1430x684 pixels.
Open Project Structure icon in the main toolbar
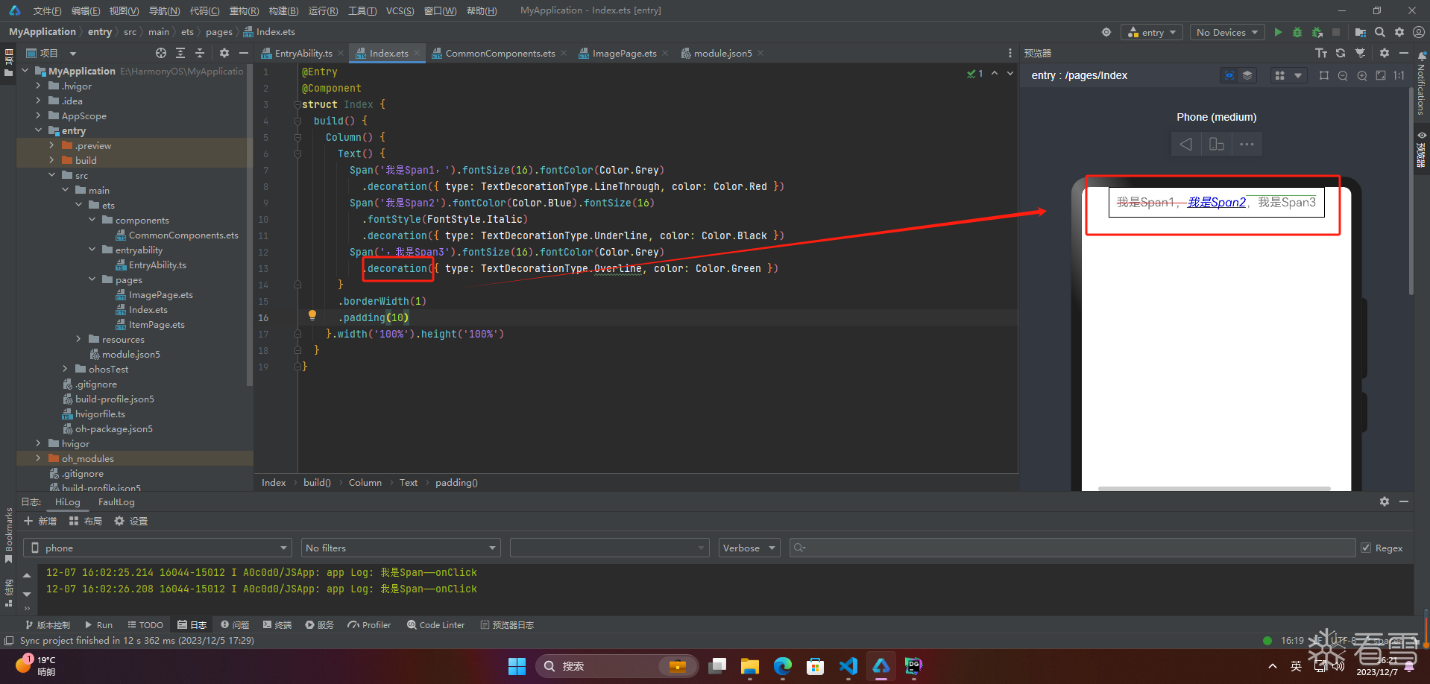point(1361,32)
